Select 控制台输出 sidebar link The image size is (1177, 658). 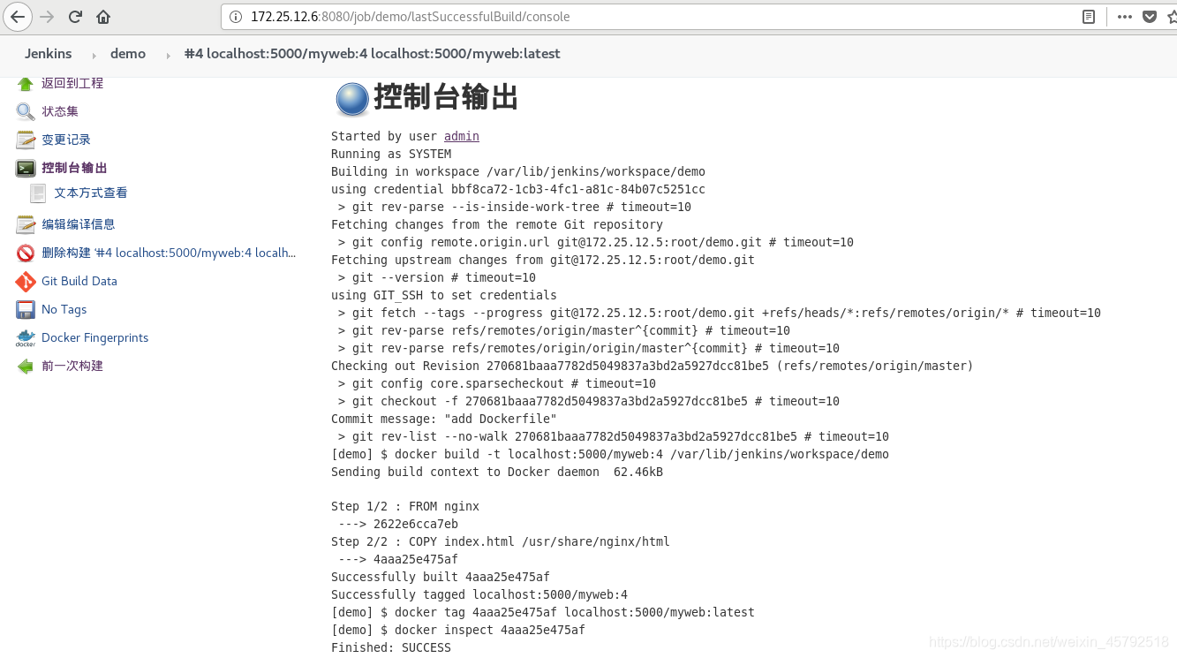(x=74, y=168)
